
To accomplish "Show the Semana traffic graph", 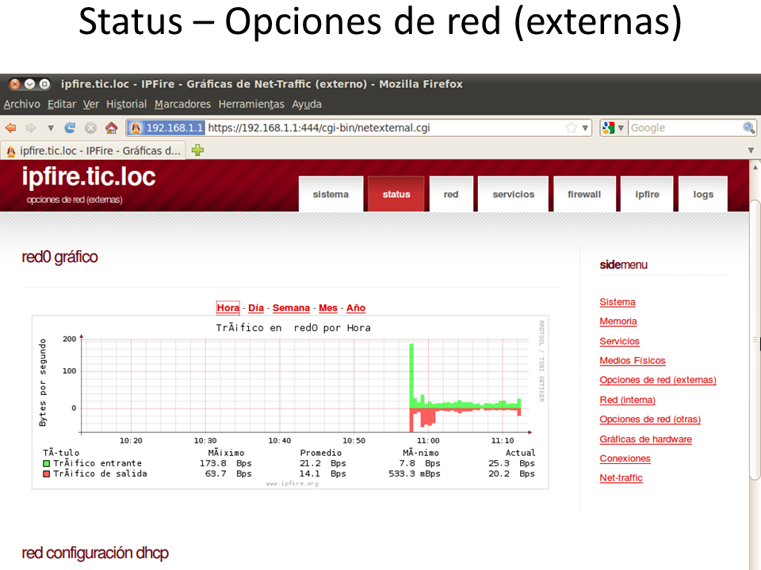I will click(291, 308).
